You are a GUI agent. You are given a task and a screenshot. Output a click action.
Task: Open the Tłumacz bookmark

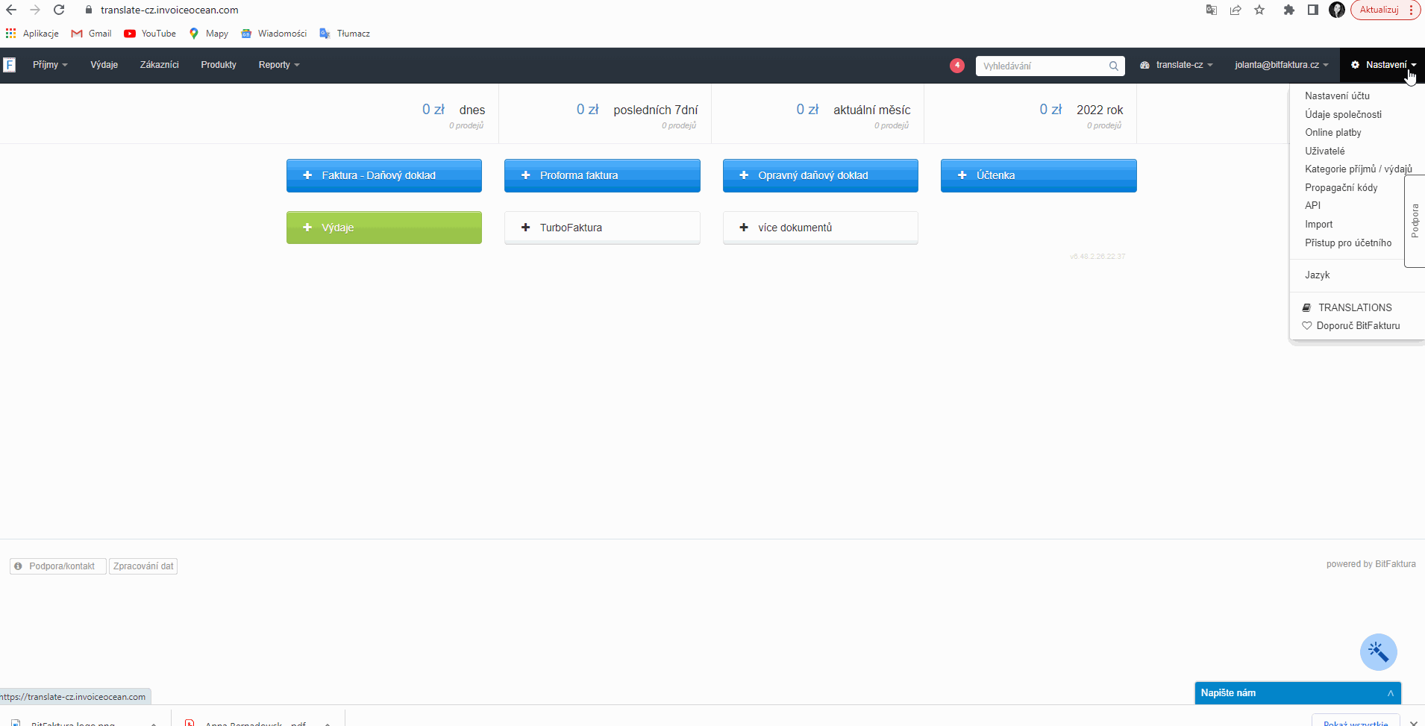tap(345, 34)
